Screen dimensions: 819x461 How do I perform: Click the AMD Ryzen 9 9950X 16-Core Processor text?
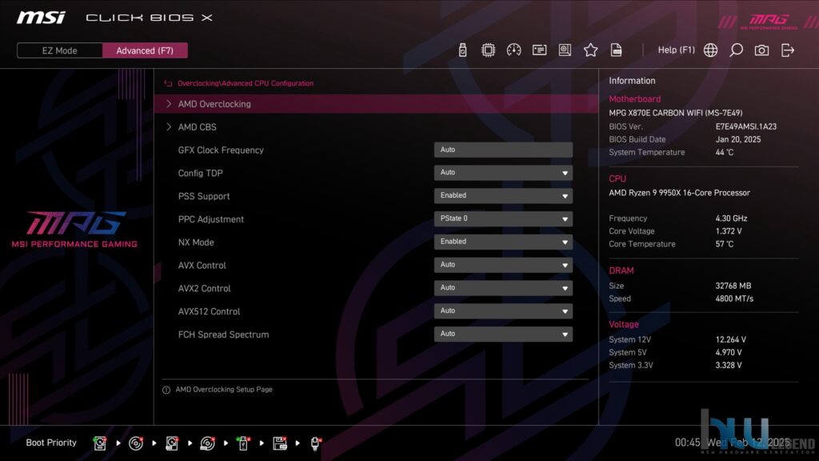(x=680, y=193)
